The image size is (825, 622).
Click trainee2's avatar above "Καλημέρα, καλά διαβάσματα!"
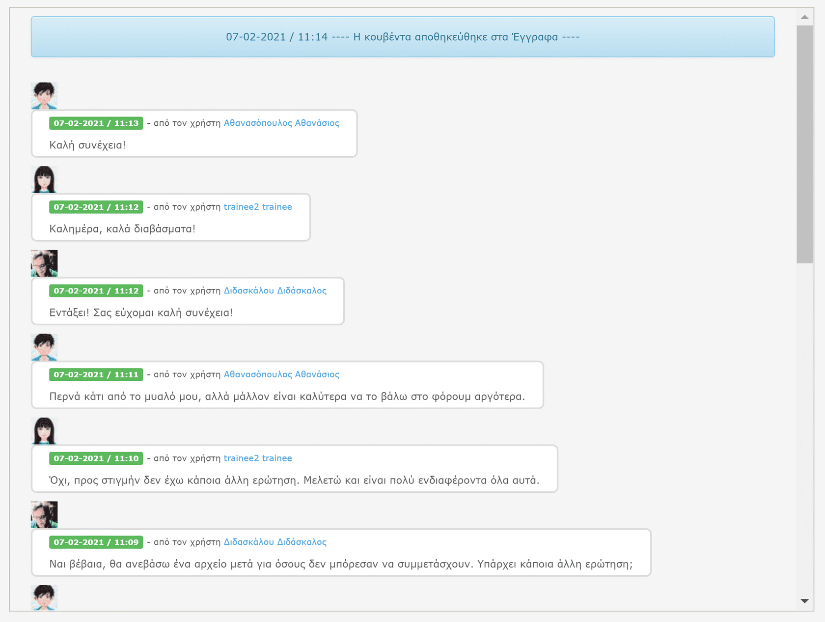click(x=44, y=180)
